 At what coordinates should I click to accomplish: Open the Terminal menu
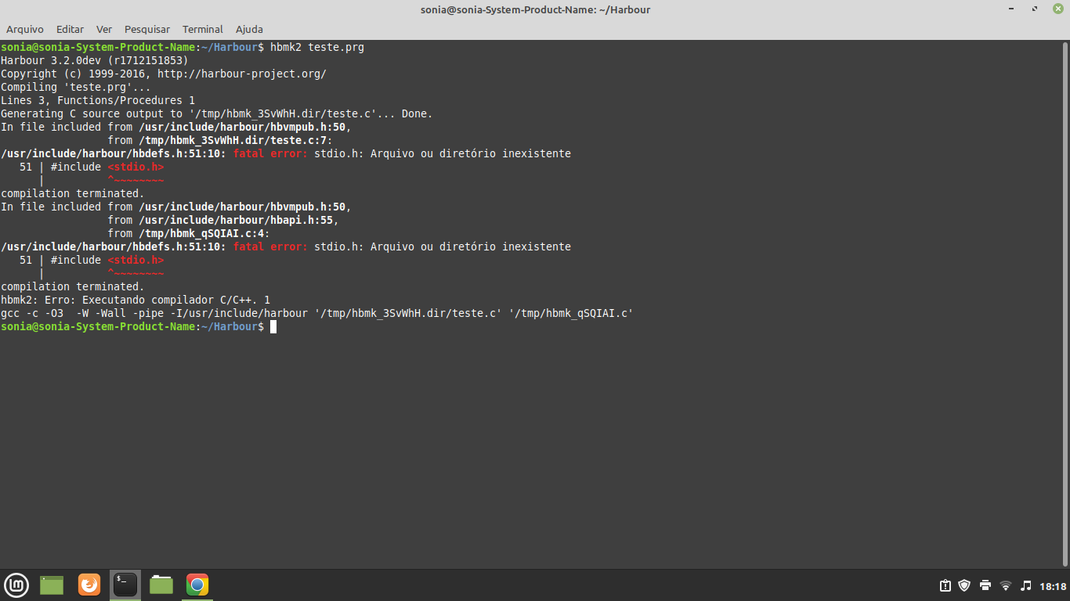(x=203, y=29)
